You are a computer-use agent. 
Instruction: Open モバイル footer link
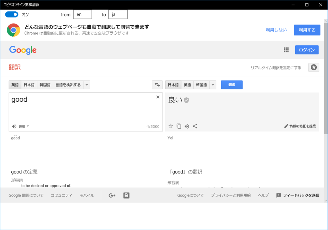click(87, 195)
